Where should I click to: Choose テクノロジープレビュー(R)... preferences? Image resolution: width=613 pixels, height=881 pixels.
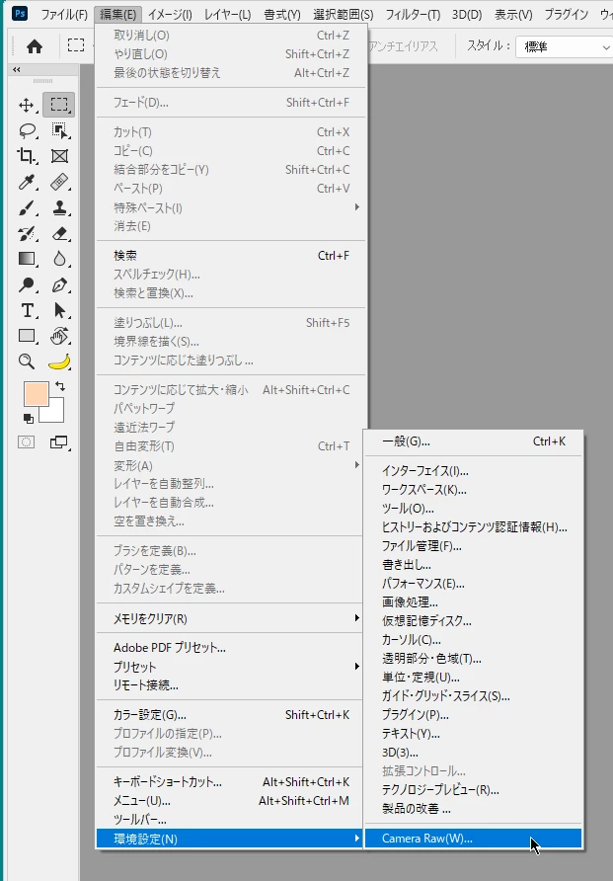tap(473, 789)
